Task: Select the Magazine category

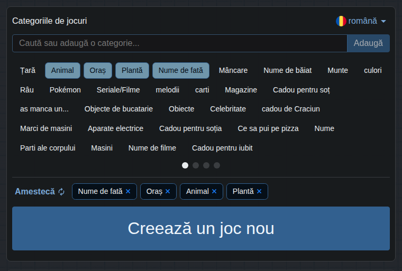Action: tap(241, 90)
